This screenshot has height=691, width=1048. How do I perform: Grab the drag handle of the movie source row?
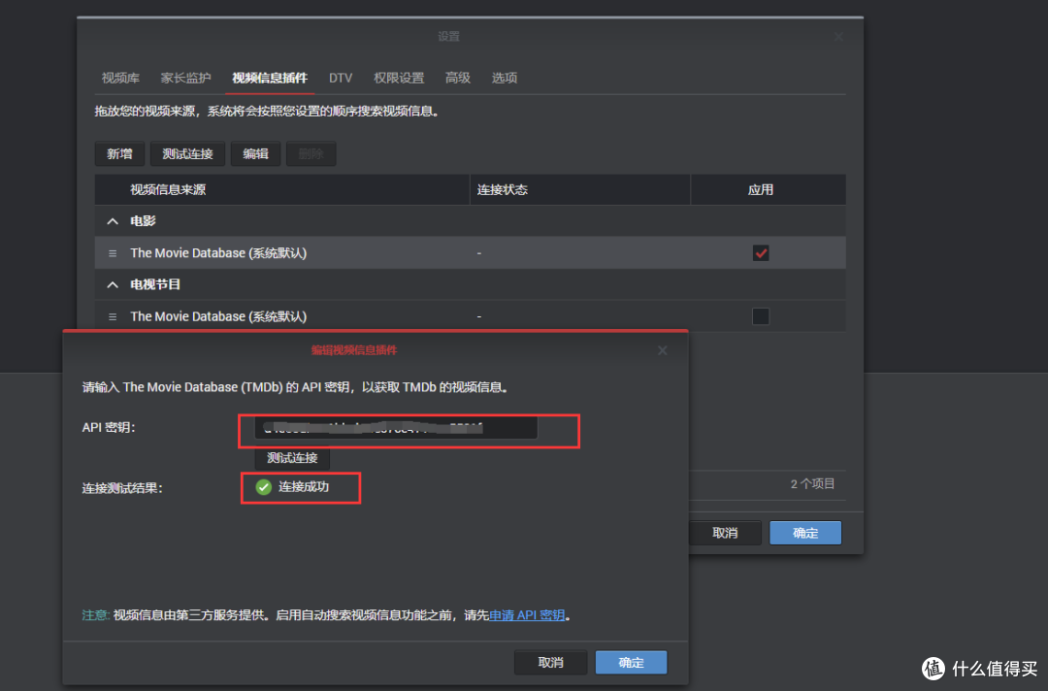113,253
